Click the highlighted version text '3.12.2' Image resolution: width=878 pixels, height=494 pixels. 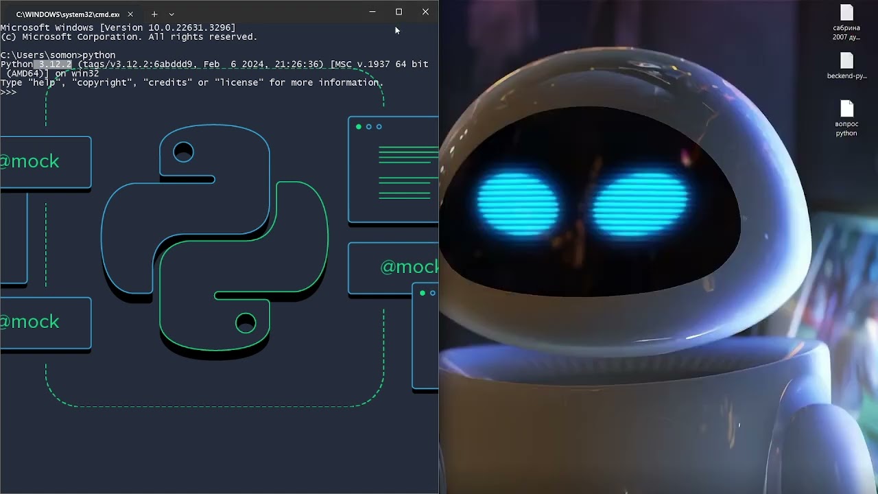pos(55,64)
